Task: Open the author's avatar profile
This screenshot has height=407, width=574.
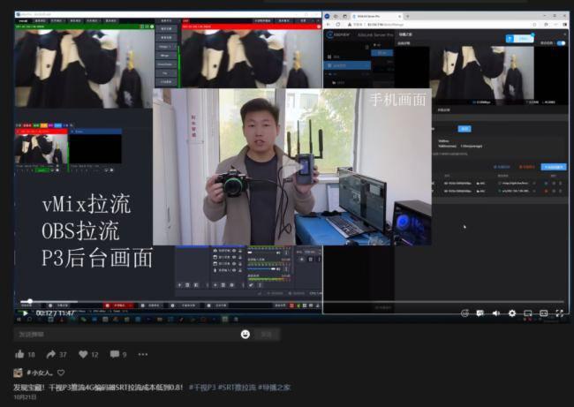Action: 18,373
